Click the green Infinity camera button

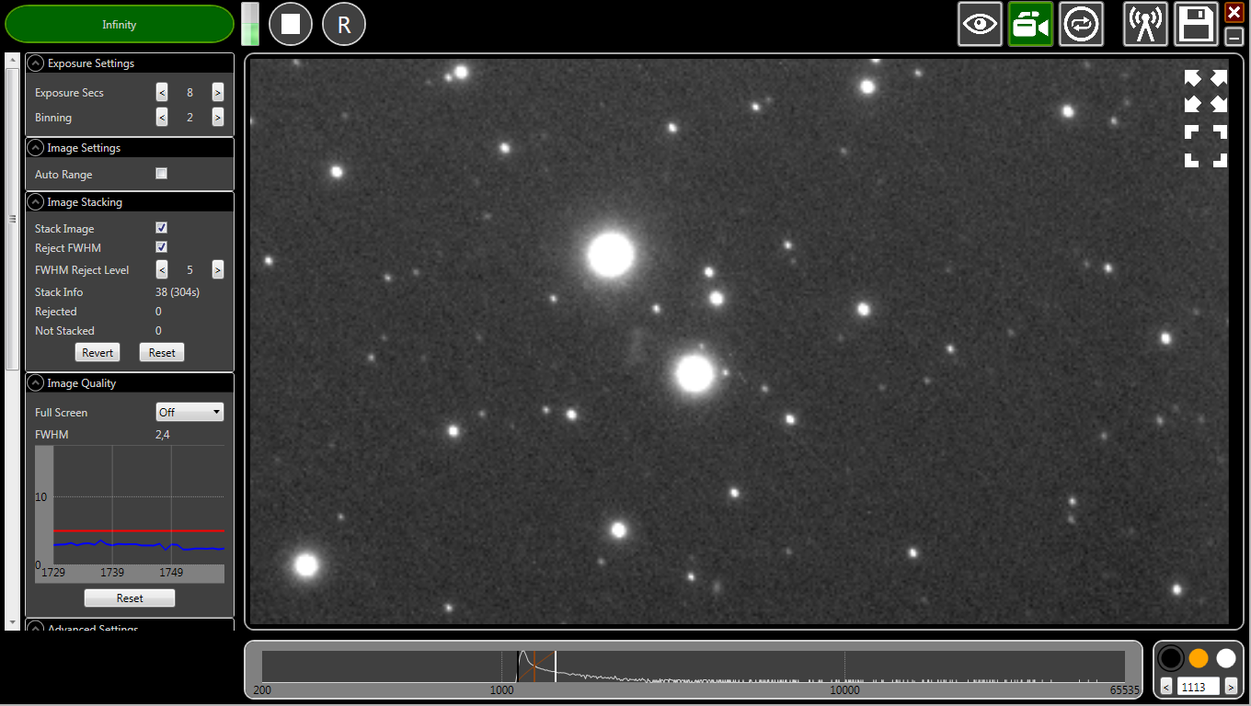[120, 25]
